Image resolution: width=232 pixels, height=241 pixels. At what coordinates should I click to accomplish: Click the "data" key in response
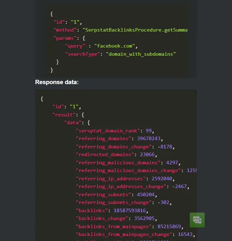pos(73,123)
